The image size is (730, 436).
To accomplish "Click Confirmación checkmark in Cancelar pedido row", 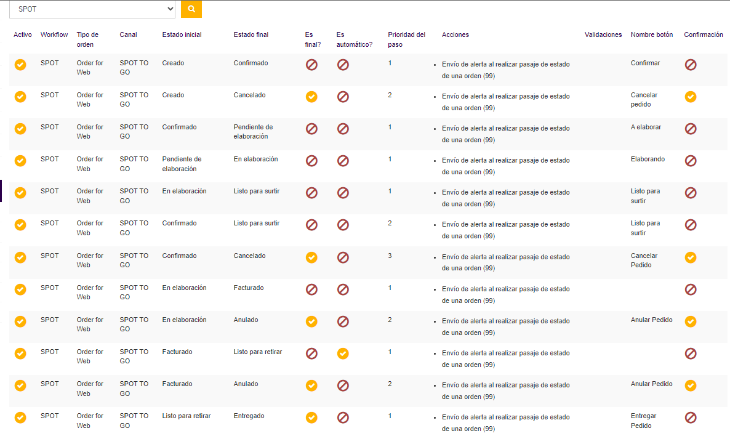I will pos(691,97).
